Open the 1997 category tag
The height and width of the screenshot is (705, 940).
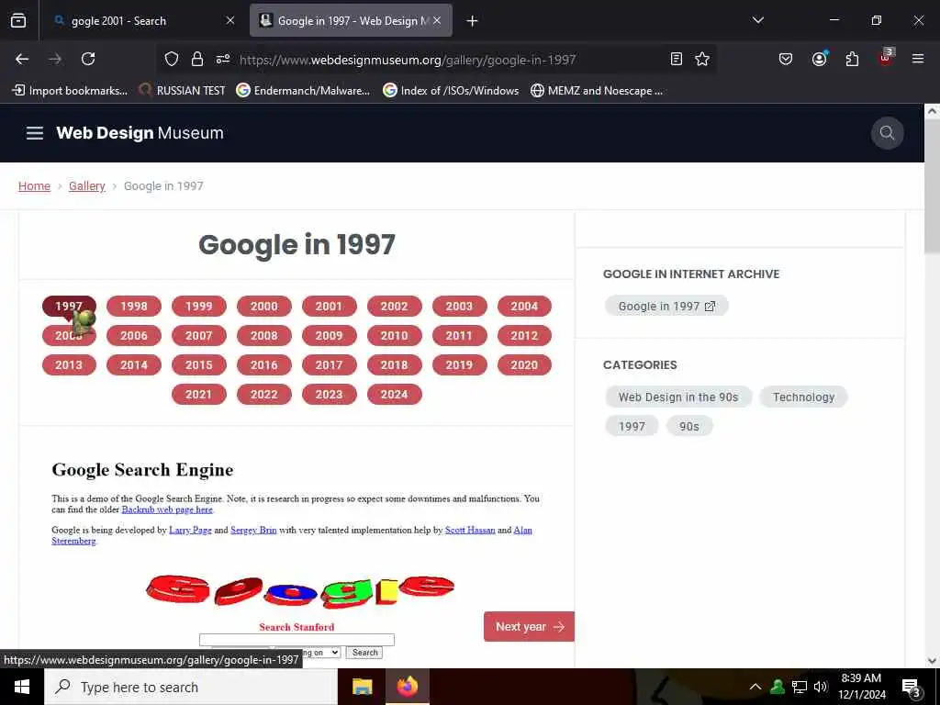(x=632, y=426)
